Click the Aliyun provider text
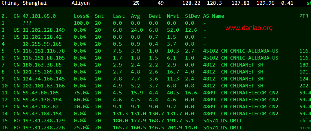The width and height of the screenshot is (311, 131). click(x=81, y=3)
